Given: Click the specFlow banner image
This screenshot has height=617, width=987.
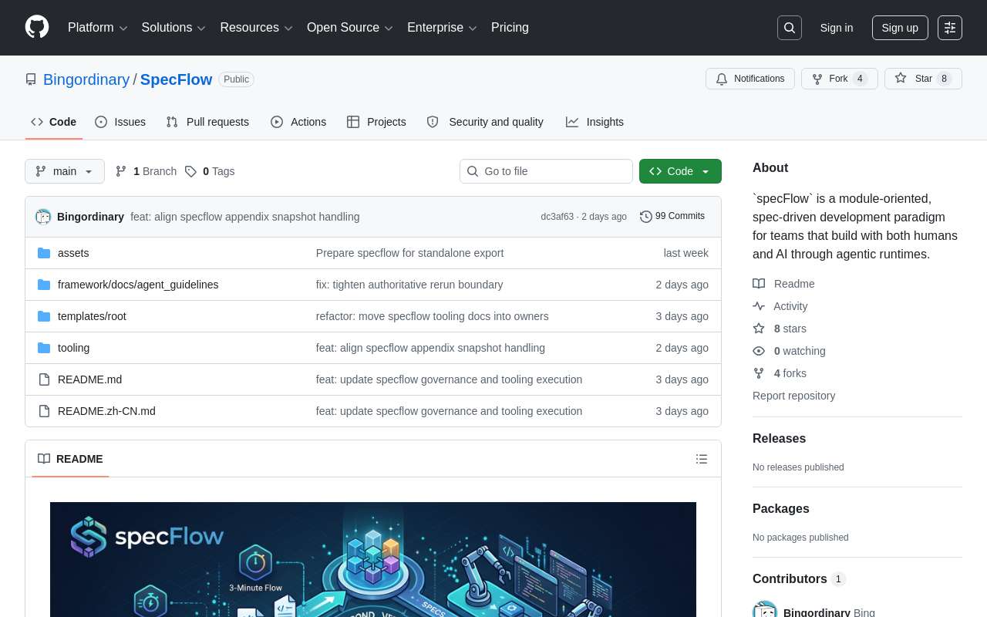Looking at the screenshot, I should (373, 559).
